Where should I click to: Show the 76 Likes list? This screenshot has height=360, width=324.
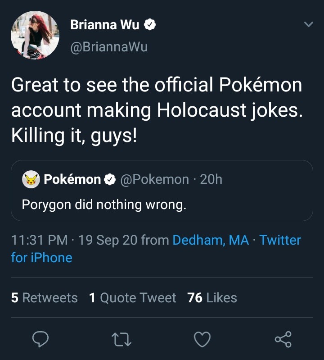(212, 298)
